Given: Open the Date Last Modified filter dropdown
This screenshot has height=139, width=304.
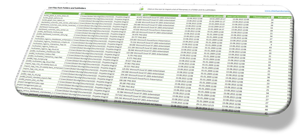Looking at the screenshot, I should click(225, 16).
